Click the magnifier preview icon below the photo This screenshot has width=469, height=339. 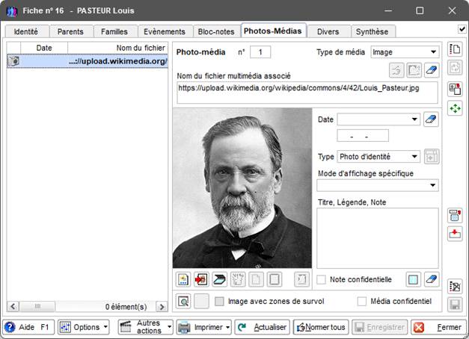[x=183, y=302]
